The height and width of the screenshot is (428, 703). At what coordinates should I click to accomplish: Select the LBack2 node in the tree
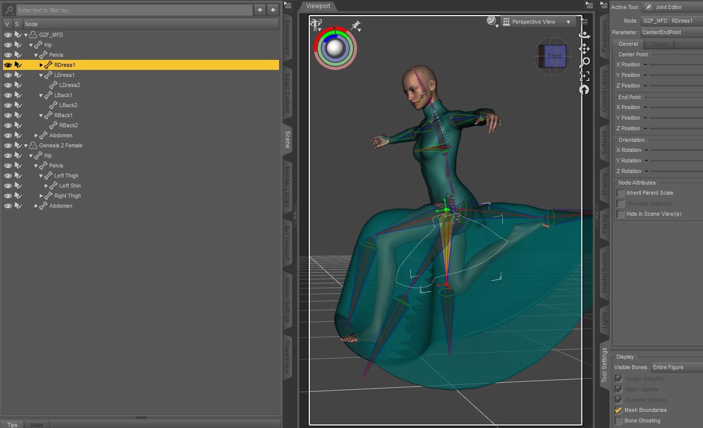(x=68, y=105)
